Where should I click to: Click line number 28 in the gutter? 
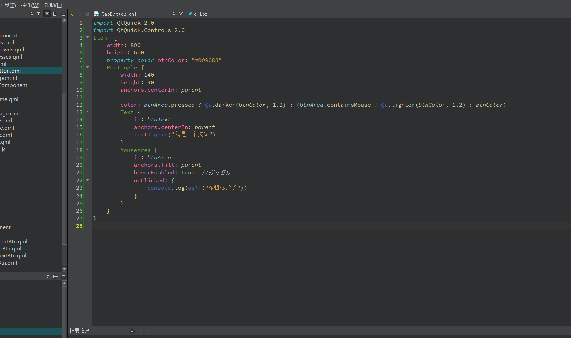79,226
